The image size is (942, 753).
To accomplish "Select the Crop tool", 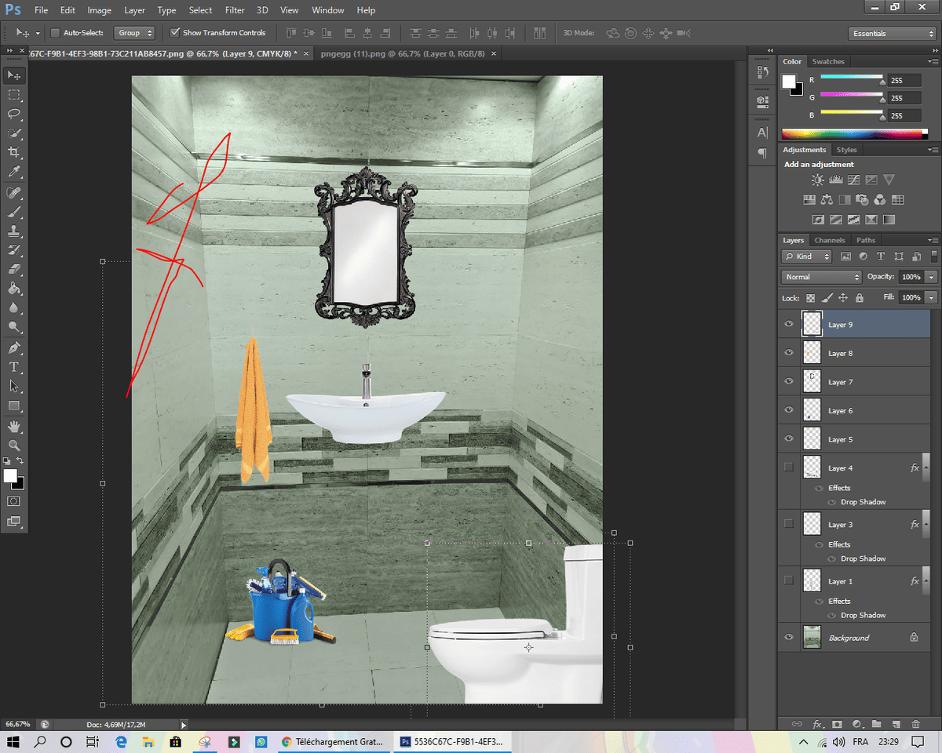I will pyautogui.click(x=14, y=152).
